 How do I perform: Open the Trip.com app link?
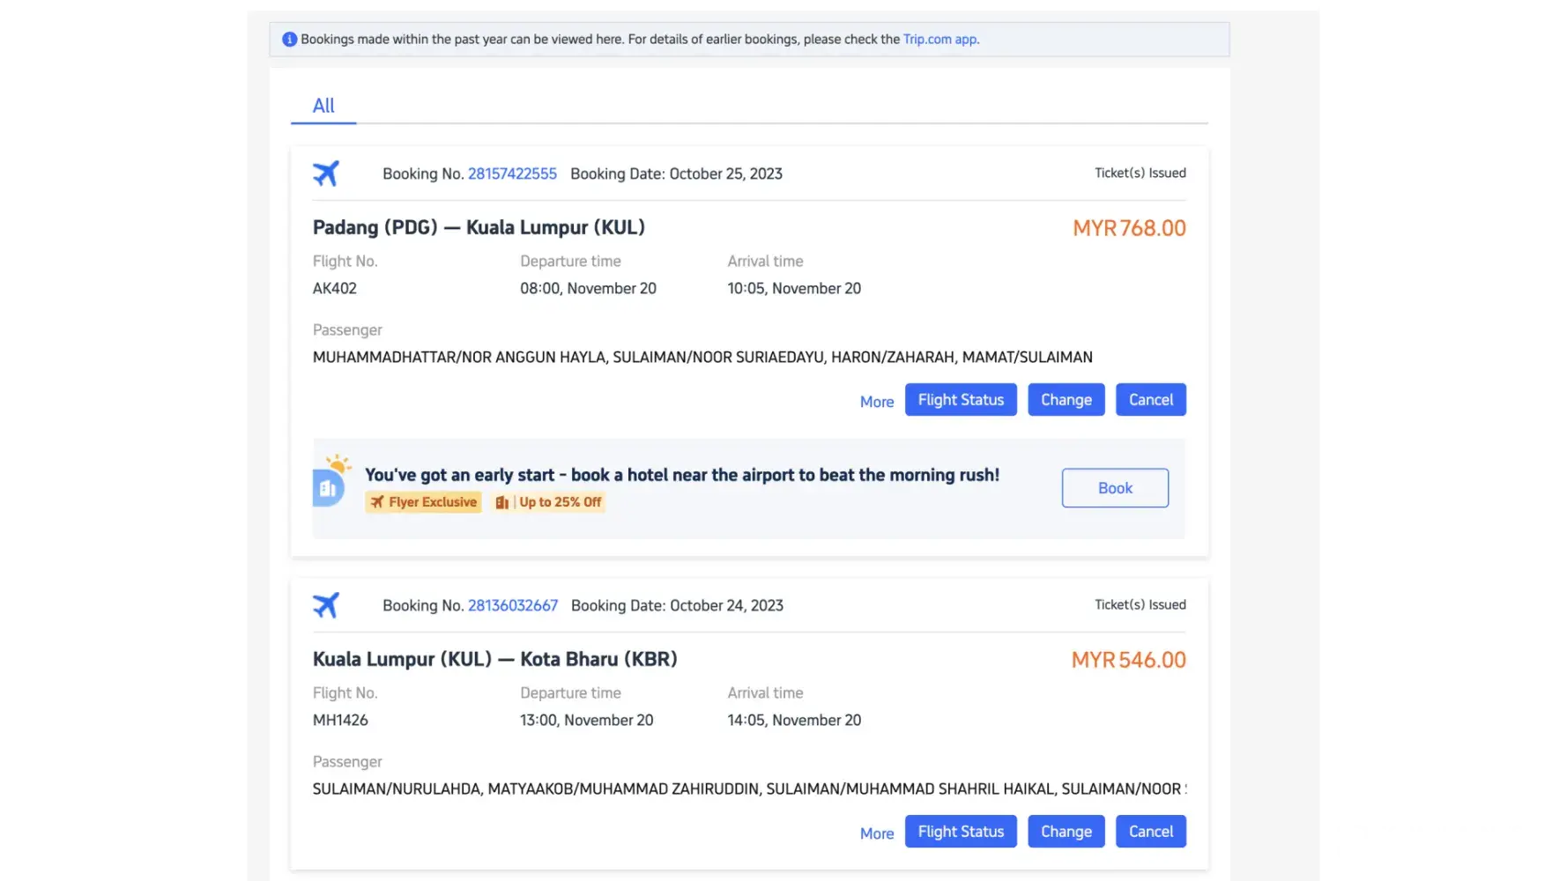click(939, 40)
